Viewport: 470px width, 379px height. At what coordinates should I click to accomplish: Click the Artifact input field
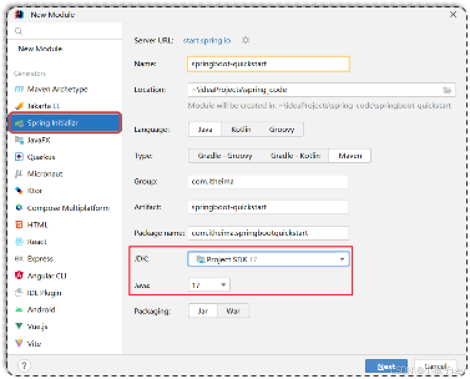coord(268,207)
